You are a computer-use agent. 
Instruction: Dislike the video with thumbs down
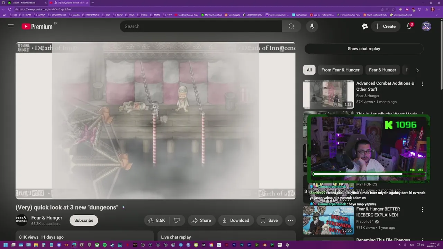click(177, 220)
